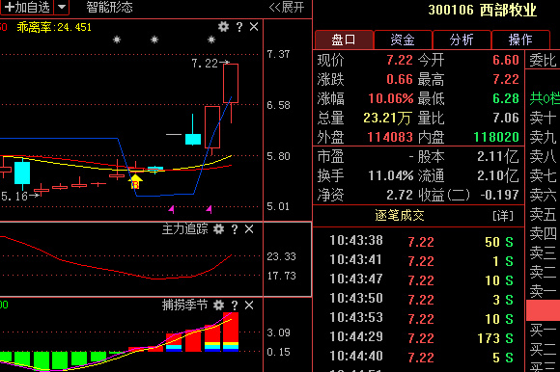This screenshot has height=372, width=560.
Task: Close the 乖离率 main chart panel
Action: click(x=254, y=27)
